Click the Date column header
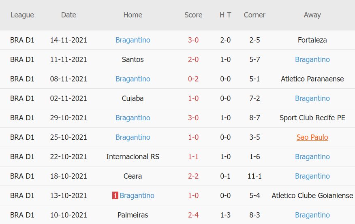 tap(68, 15)
